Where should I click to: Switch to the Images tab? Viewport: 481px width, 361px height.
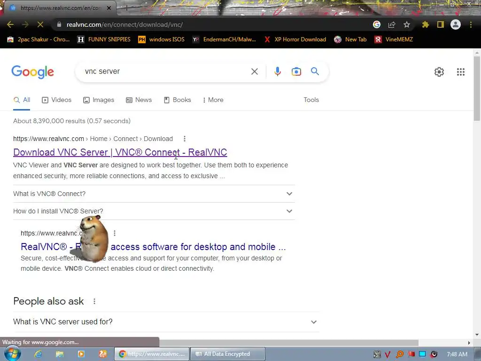(x=99, y=100)
